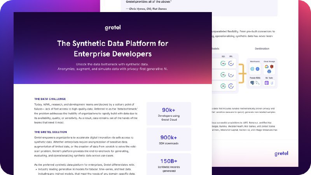Click the red AWS S3 storage icon
Viewport: 311px width, 175px height.
(x=272, y=67)
